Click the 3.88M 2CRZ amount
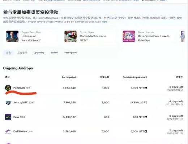The height and width of the screenshot is (144, 188). point(139,103)
